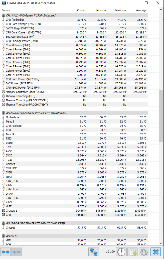Select the SoC Power (SVI2 TFN) row

pyautogui.click(x=74, y=83)
